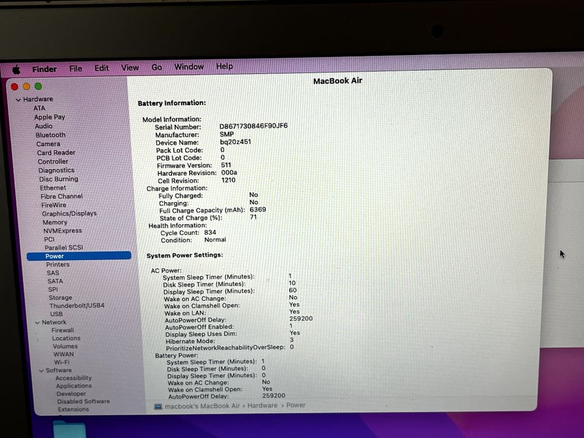The height and width of the screenshot is (438, 584).
Task: Select Storage in the sidebar
Action: point(60,298)
